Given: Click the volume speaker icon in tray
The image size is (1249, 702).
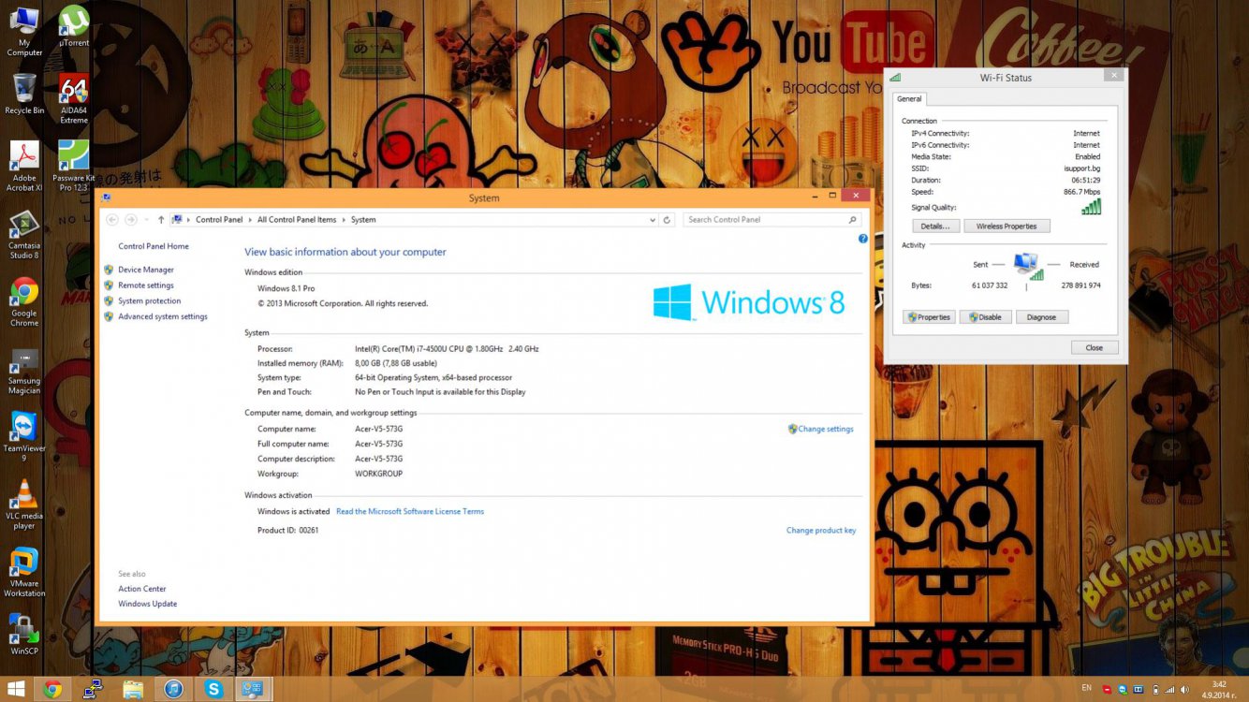Looking at the screenshot, I should [x=1185, y=689].
